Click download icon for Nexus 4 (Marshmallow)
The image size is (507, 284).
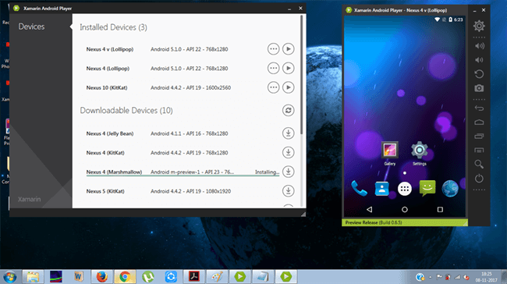(x=288, y=172)
